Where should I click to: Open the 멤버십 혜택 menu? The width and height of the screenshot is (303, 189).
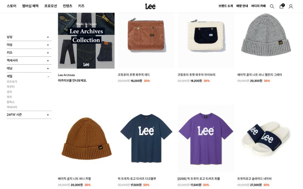tap(30, 6)
